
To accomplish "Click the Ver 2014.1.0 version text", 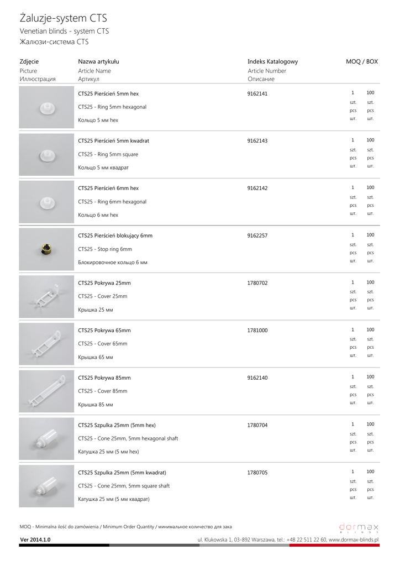I will tap(35, 539).
